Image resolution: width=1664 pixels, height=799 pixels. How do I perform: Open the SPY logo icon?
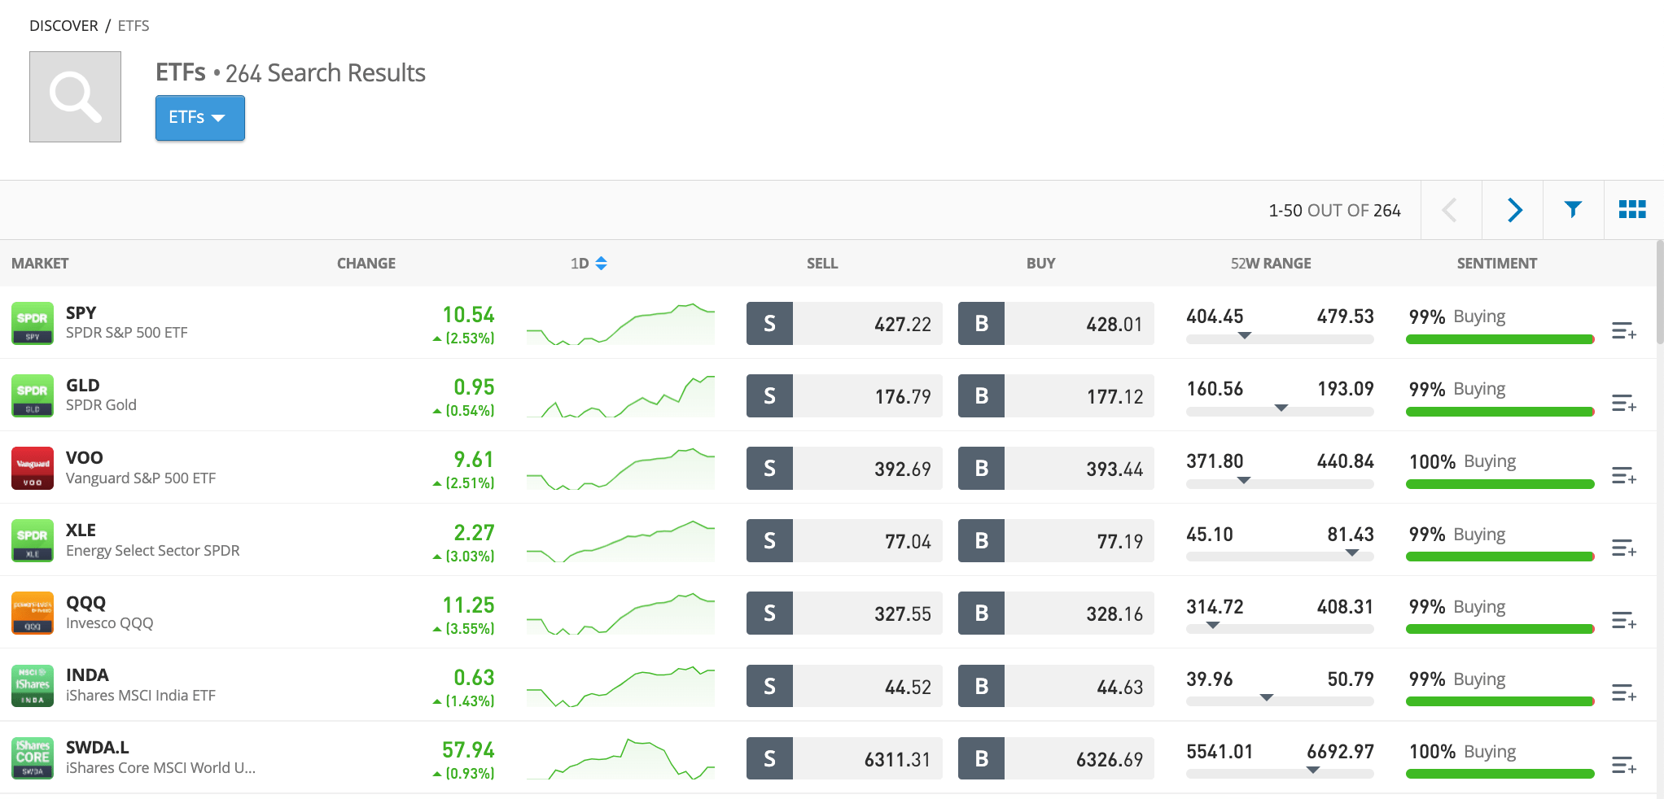tap(33, 323)
